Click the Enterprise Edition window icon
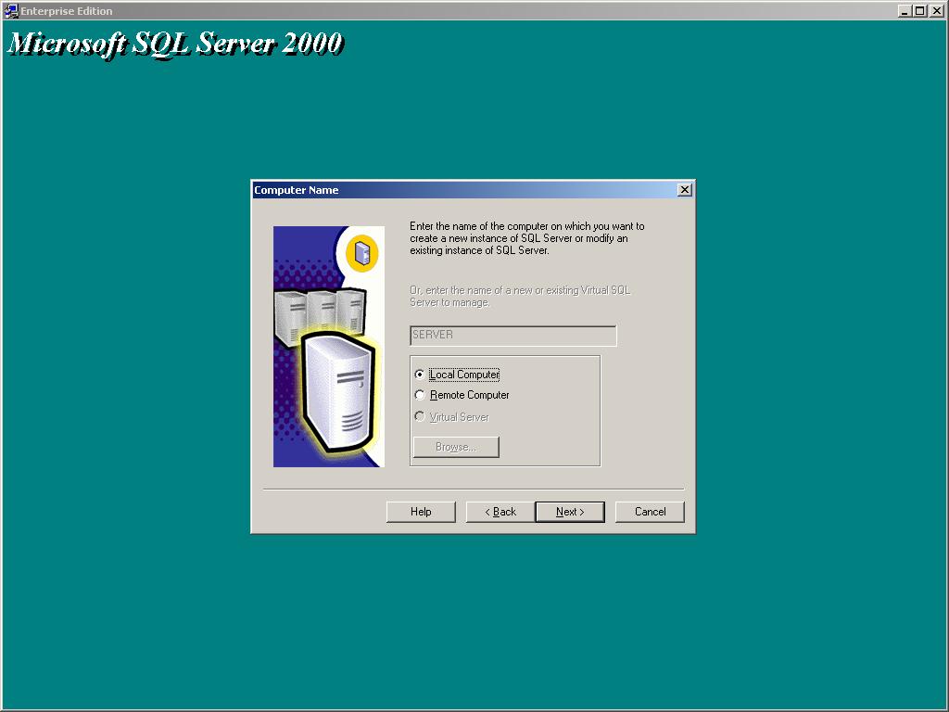949x712 pixels. click(11, 11)
